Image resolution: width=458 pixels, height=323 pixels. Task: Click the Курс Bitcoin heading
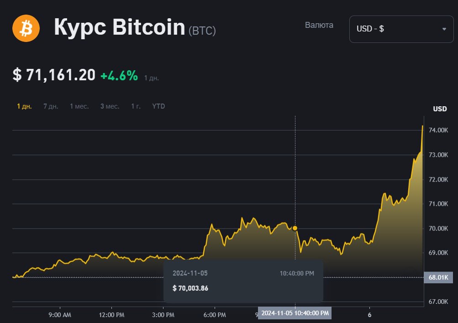(119, 28)
